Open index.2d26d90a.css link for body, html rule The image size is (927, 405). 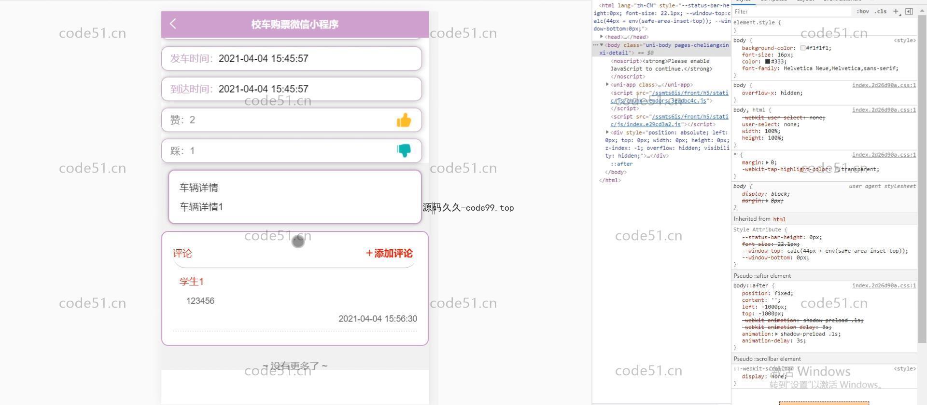point(884,110)
